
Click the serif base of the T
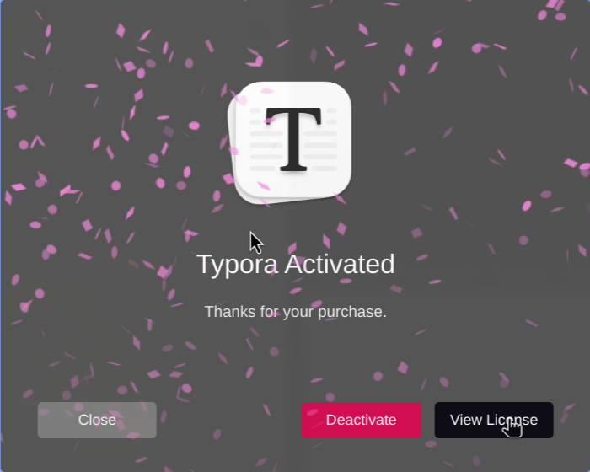click(x=293, y=169)
